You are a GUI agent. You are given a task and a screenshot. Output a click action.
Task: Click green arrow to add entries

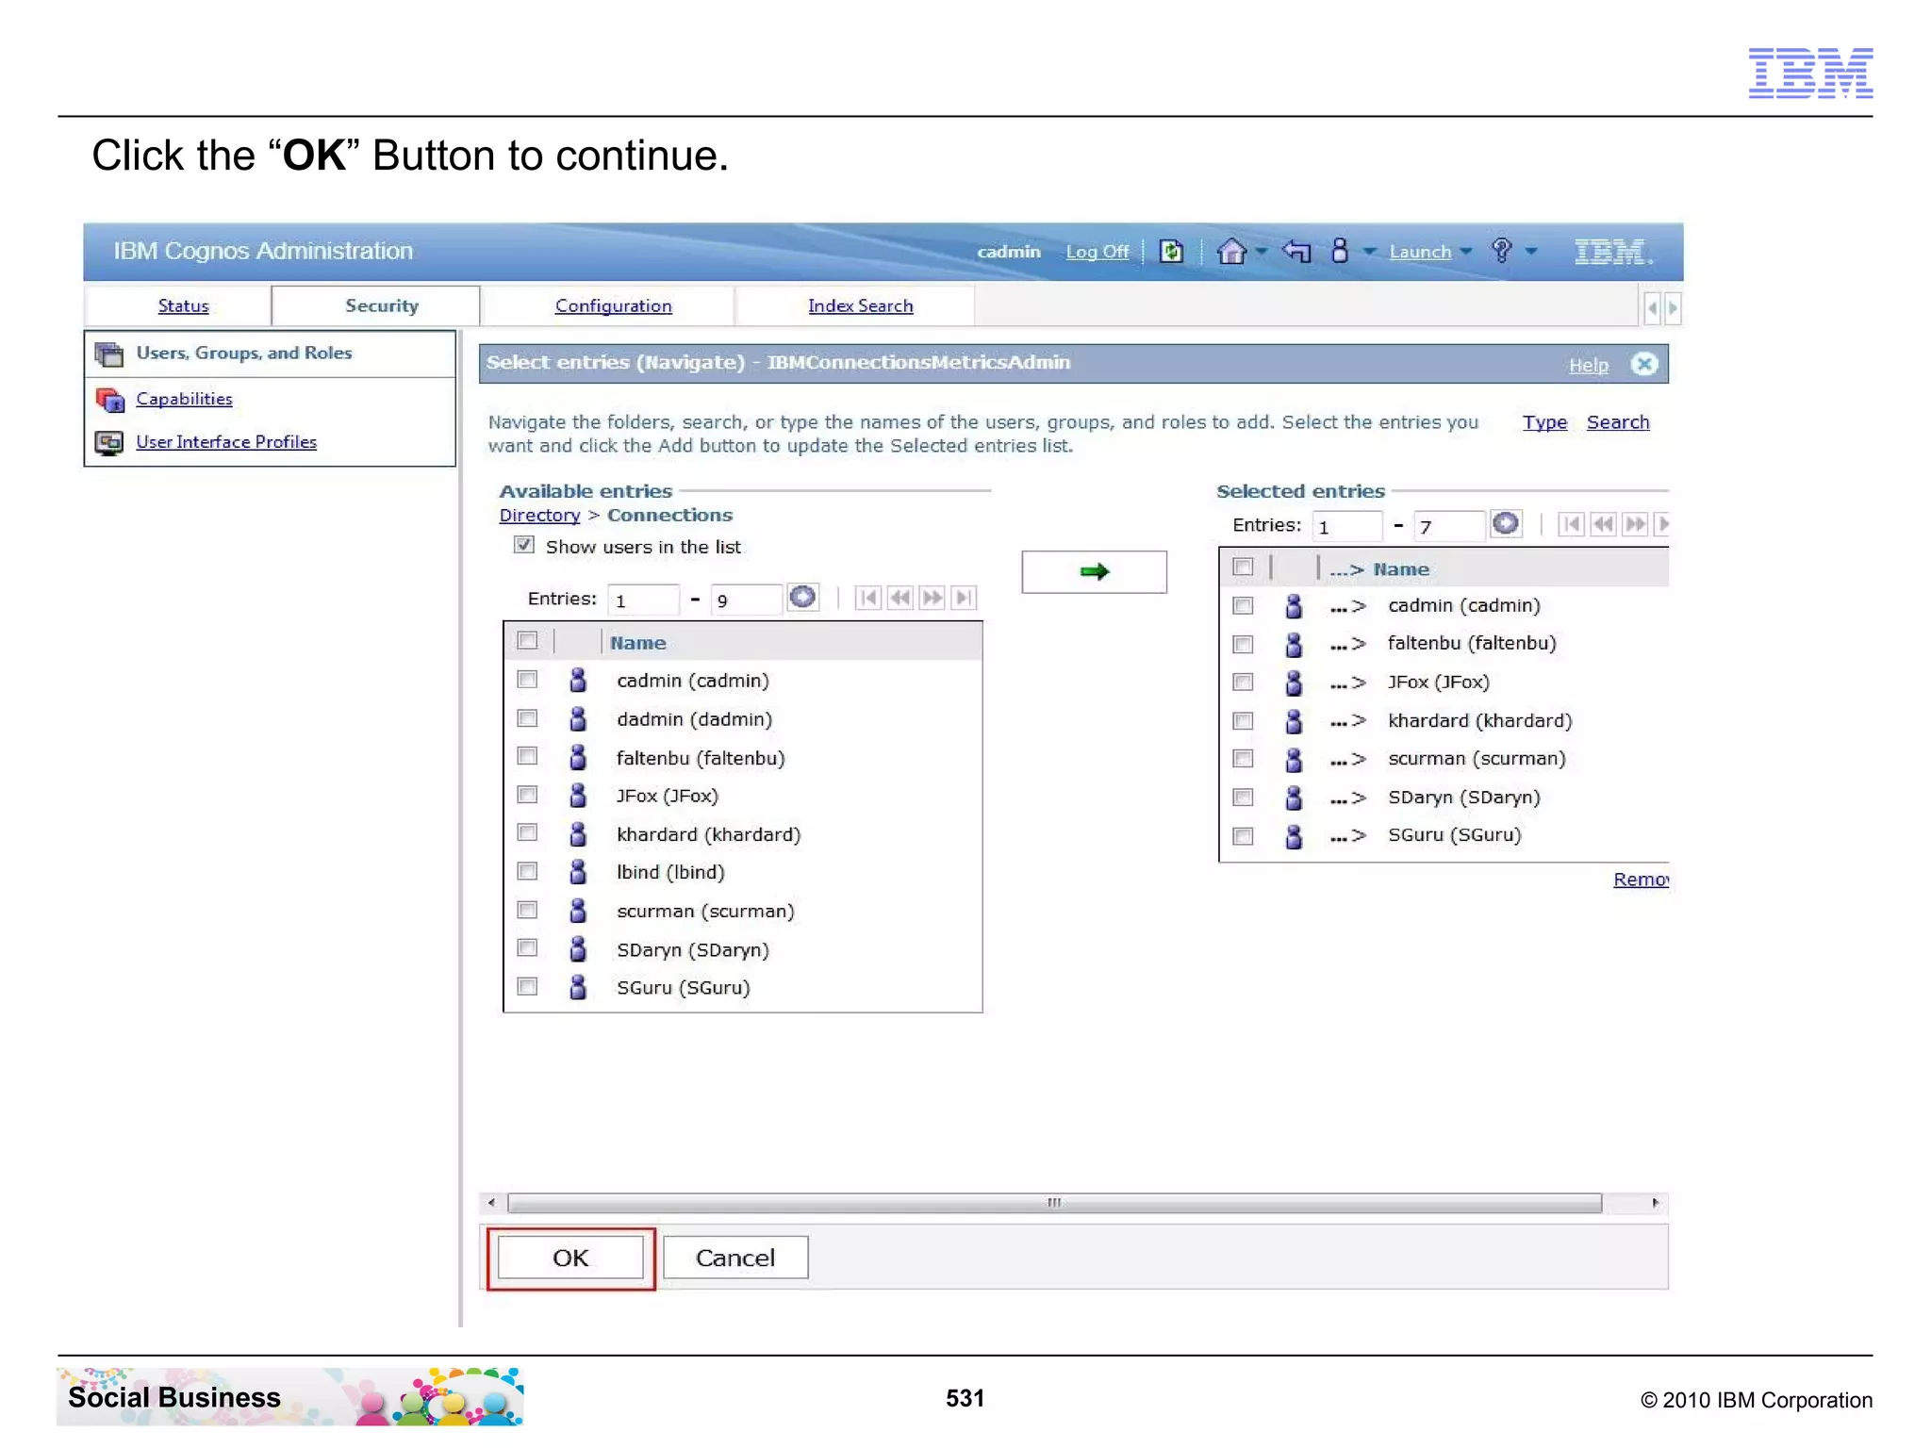point(1094,571)
